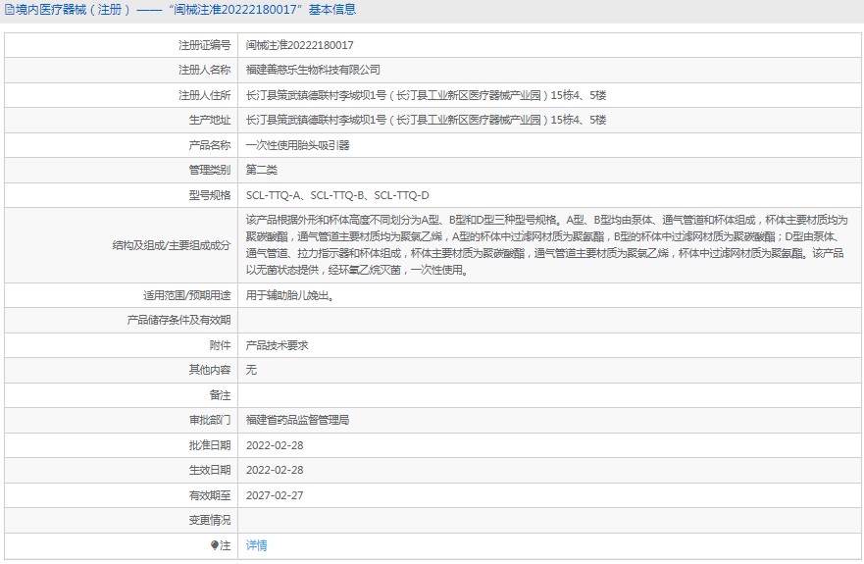Click the 适用范围/预期用途 label
Image resolution: width=864 pixels, height=564 pixels.
186,295
